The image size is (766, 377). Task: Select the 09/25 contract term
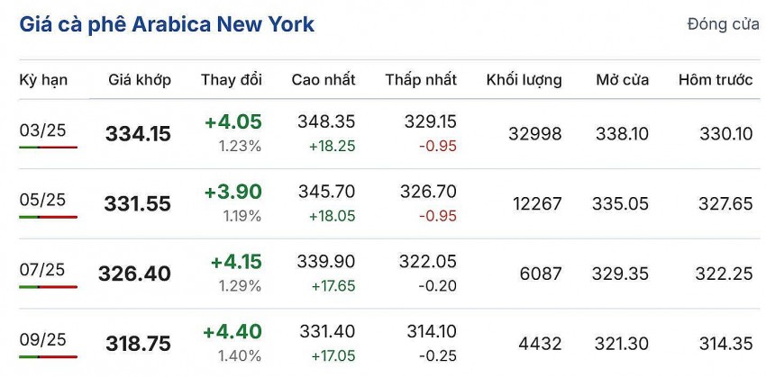[x=42, y=340]
